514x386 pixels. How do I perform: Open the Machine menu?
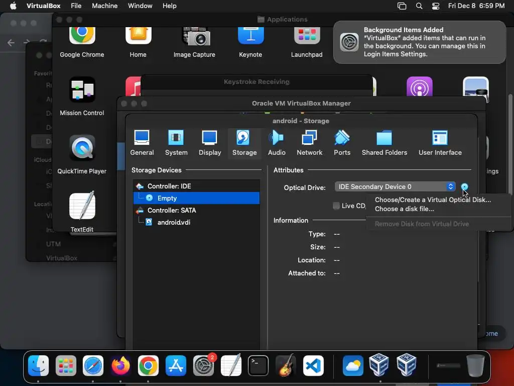(x=104, y=6)
